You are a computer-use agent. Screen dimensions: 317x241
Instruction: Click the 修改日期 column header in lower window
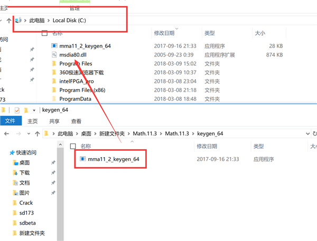pyautogui.click(x=207, y=146)
